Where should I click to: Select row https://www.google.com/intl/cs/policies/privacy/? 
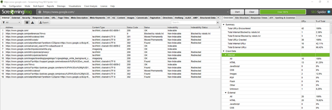tap(111, 52)
